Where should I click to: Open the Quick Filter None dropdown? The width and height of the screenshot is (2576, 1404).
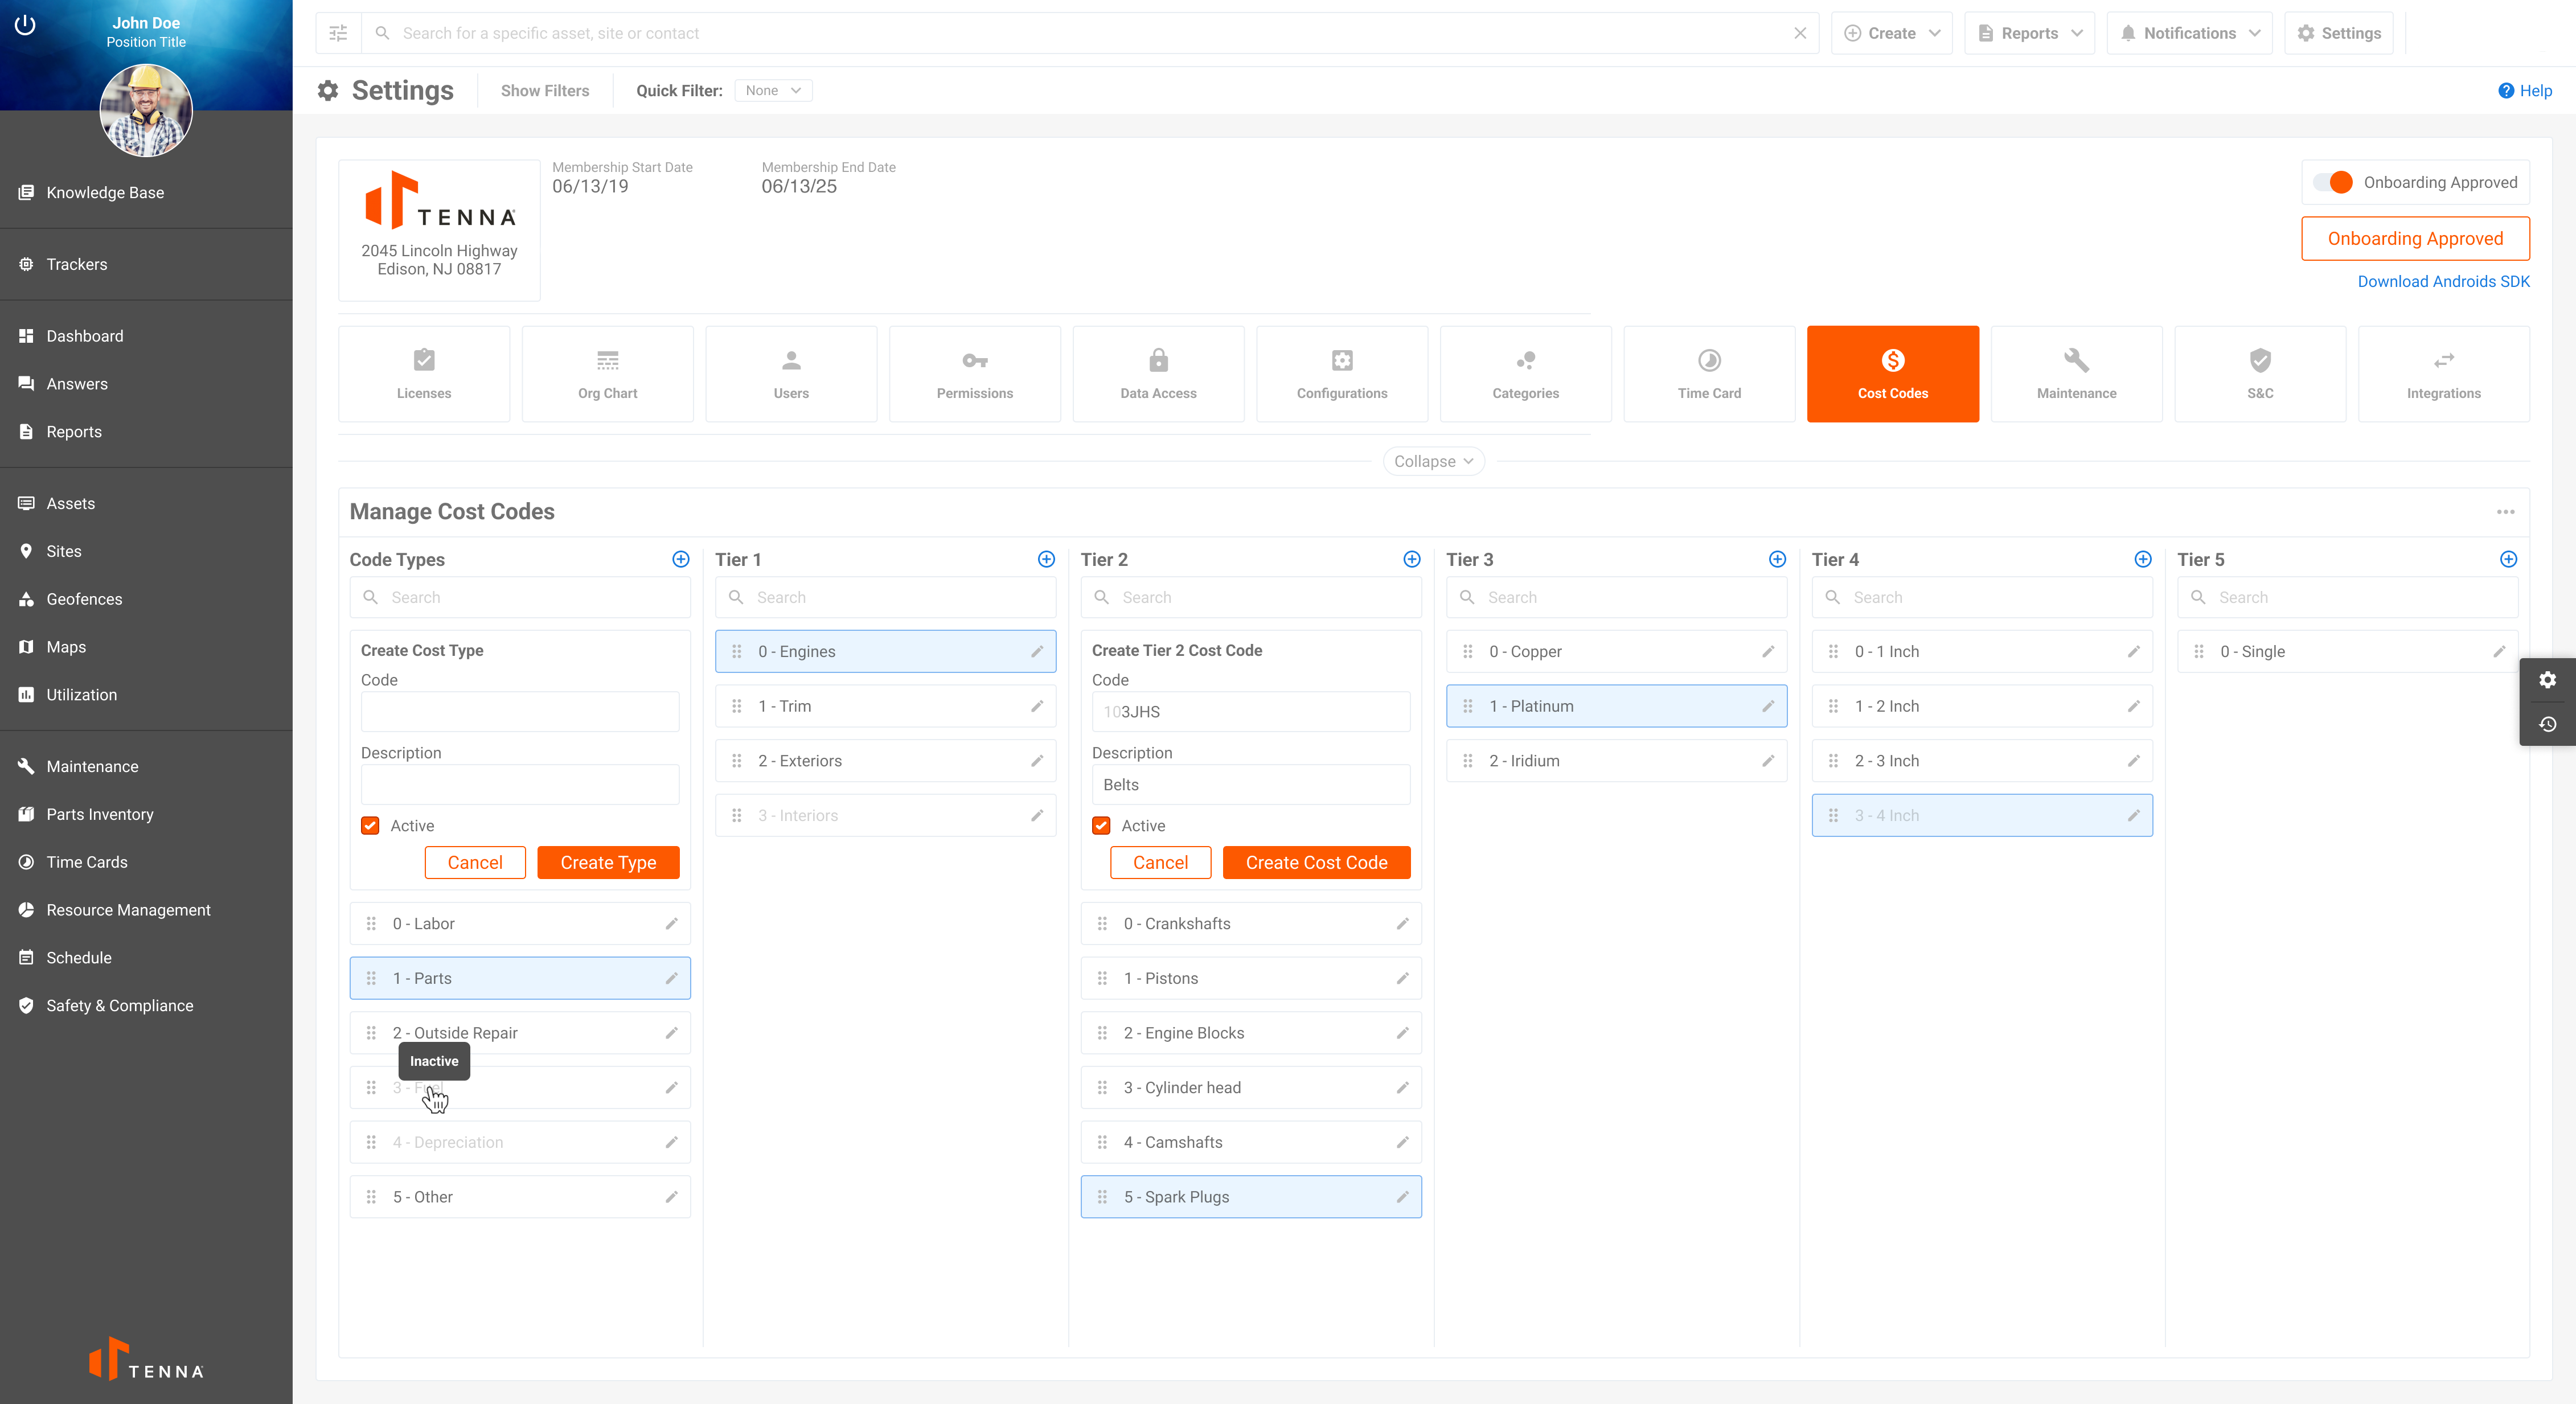tap(773, 90)
